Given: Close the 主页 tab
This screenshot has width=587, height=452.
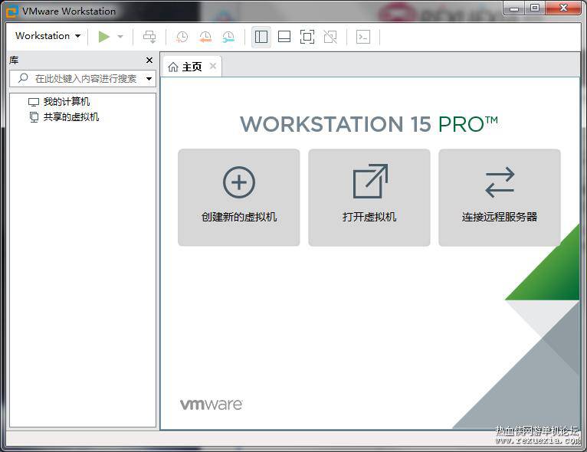Looking at the screenshot, I should [213, 66].
